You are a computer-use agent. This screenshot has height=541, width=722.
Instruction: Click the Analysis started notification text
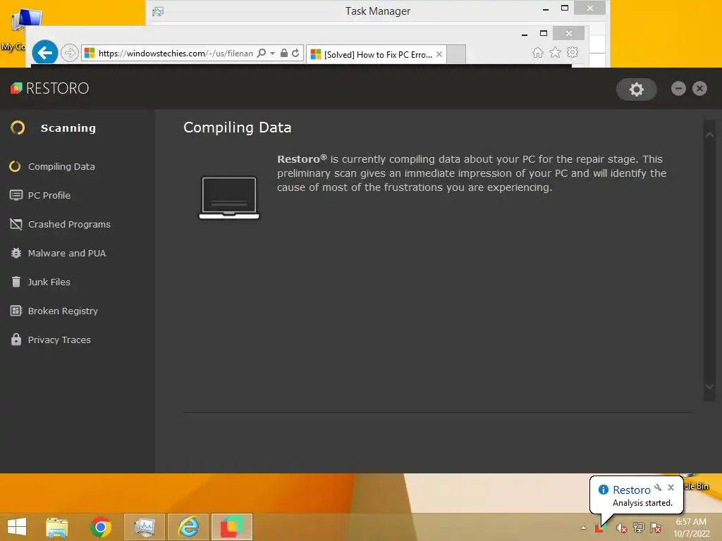click(x=642, y=503)
